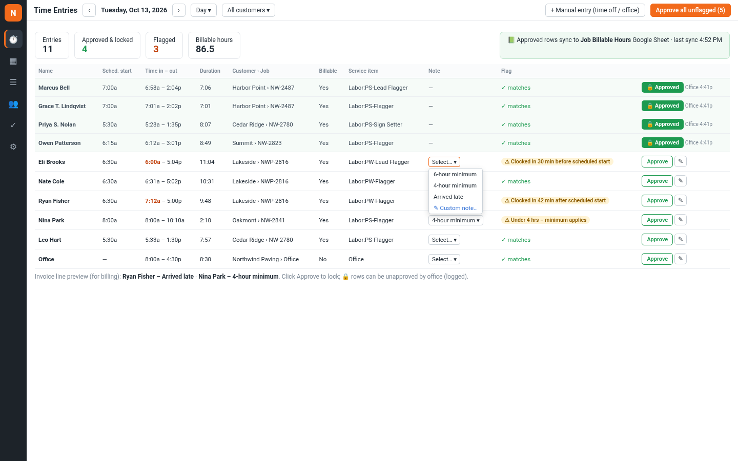Edit Leo Hart's entry via pencil icon
The width and height of the screenshot is (738, 461).
tap(681, 239)
